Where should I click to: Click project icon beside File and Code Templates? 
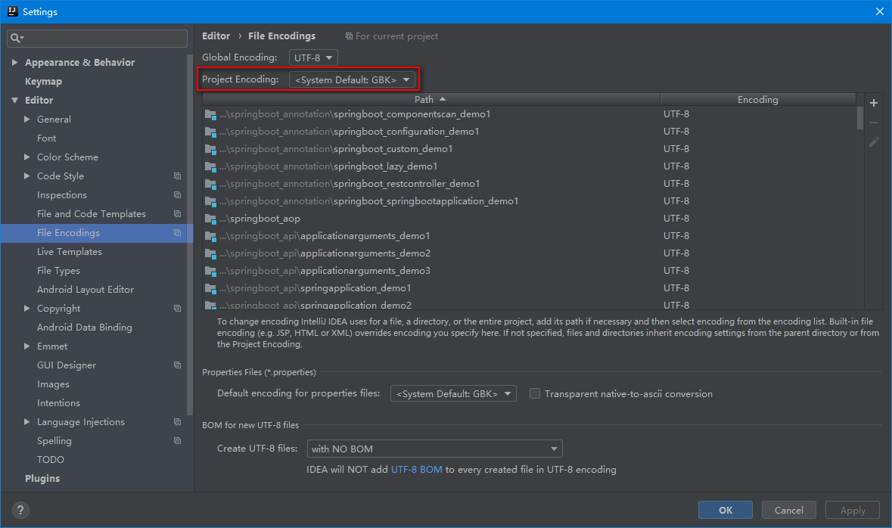(178, 214)
